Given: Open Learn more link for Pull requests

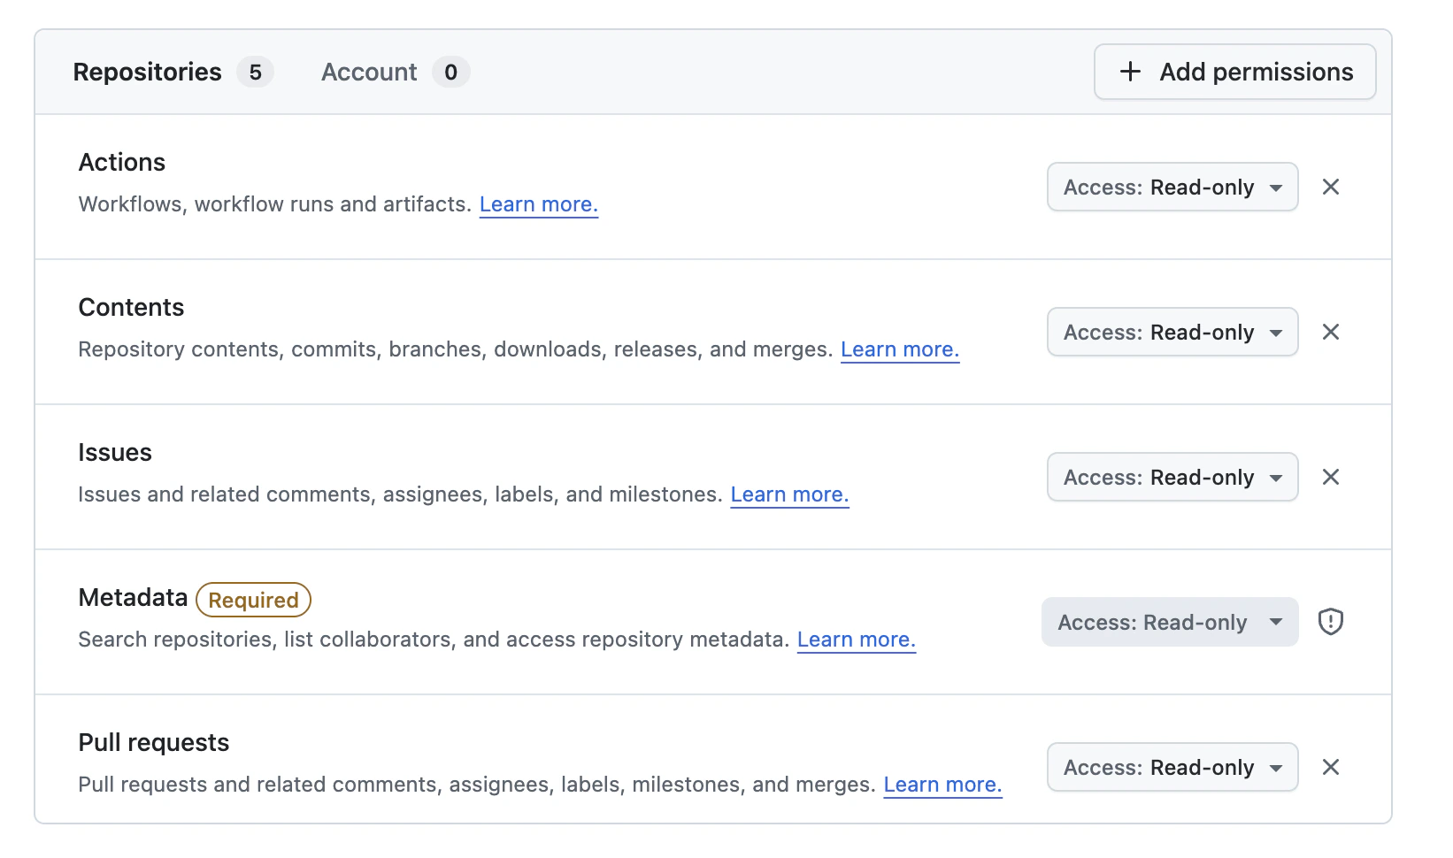Looking at the screenshot, I should 942,785.
